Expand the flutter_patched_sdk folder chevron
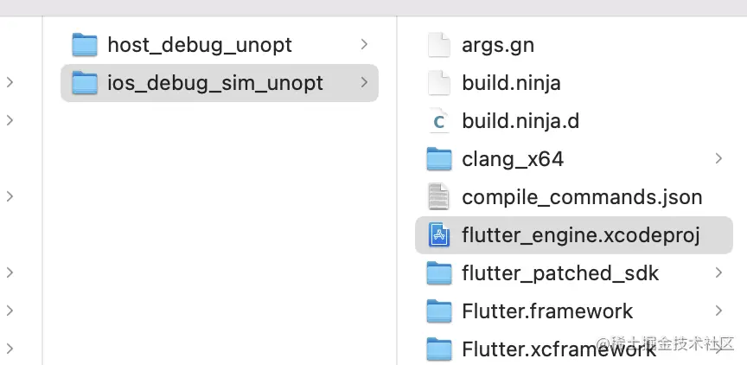The height and width of the screenshot is (365, 747). tap(718, 273)
